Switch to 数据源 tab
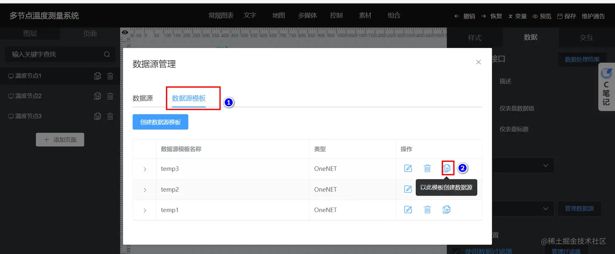This screenshot has height=254, width=615. click(x=143, y=98)
